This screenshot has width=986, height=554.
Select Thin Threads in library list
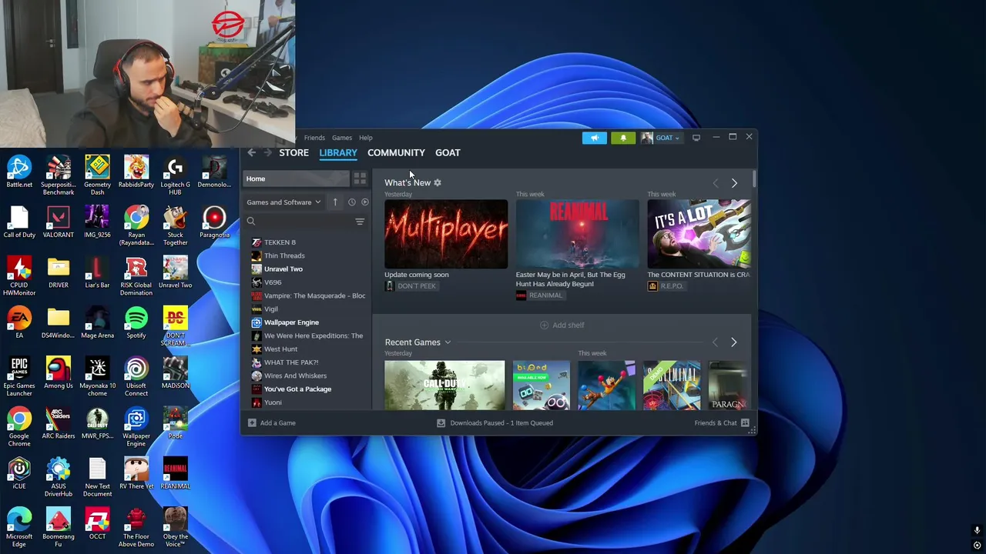tap(307, 255)
